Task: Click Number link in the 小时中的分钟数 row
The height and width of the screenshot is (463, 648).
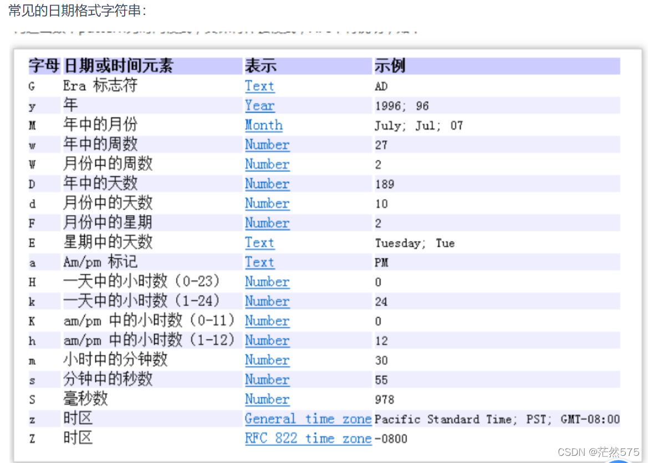Action: click(267, 360)
